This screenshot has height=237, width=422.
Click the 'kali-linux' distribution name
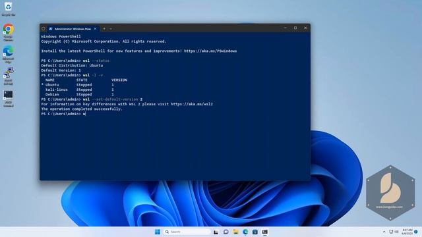(x=57, y=90)
